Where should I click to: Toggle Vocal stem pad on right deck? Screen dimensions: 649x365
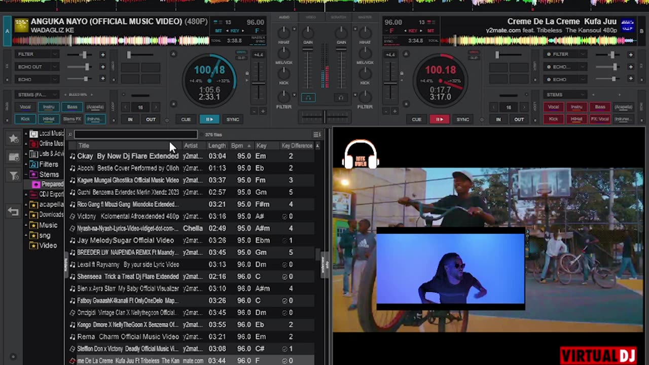coord(553,107)
